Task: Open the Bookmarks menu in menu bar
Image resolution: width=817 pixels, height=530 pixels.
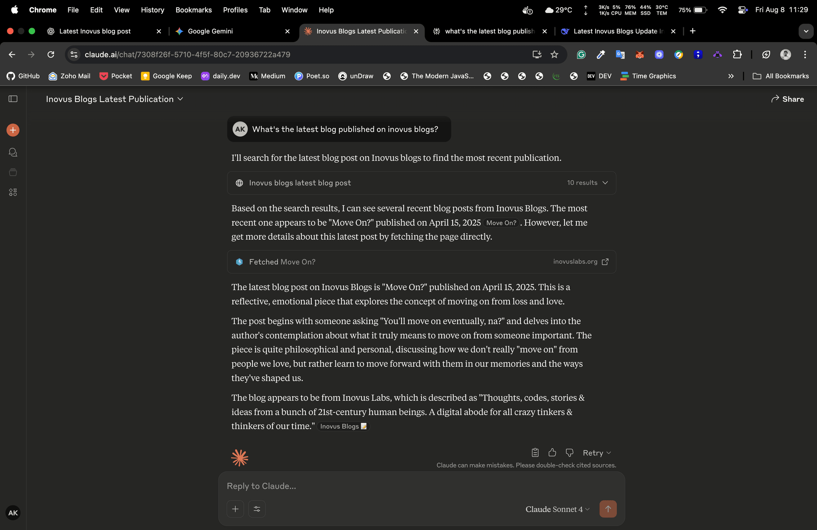Action: click(x=194, y=10)
